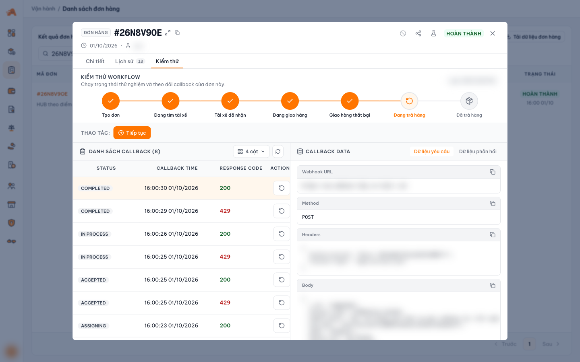Show 'Dữ liệu phản hồi' response data

pyautogui.click(x=478, y=152)
